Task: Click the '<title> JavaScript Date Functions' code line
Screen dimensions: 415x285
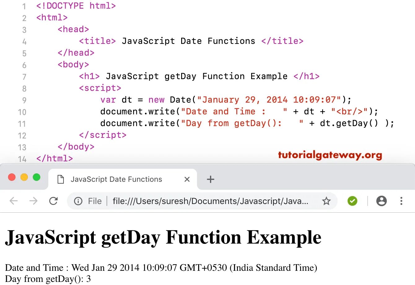Action: point(191,41)
